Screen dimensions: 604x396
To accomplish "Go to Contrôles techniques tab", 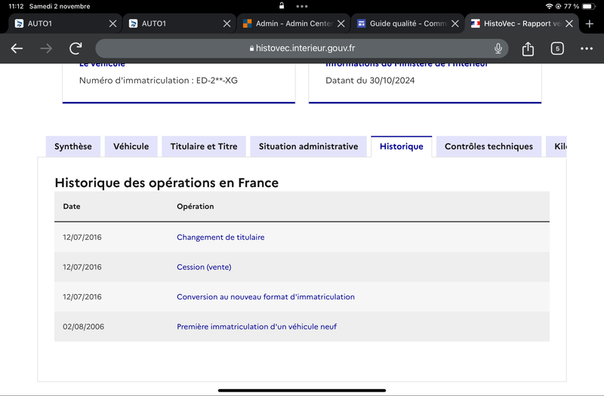I will [x=488, y=146].
